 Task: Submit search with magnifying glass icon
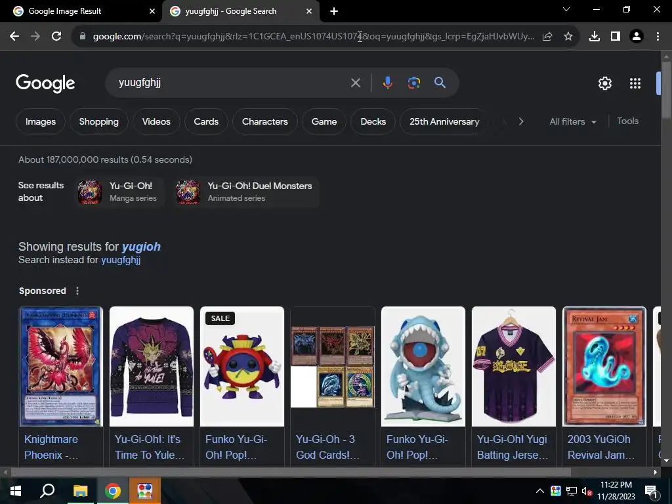point(440,83)
